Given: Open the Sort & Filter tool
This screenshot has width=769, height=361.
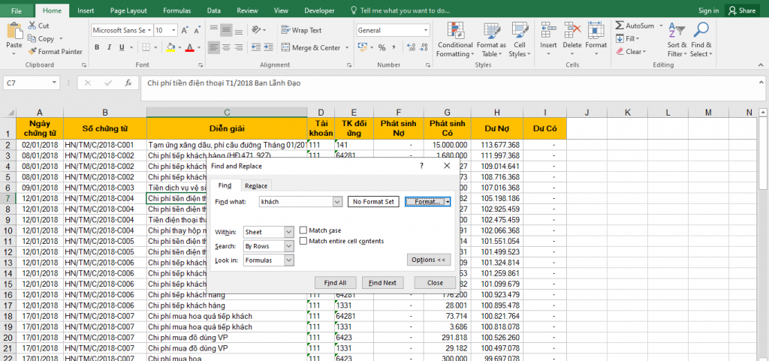Looking at the screenshot, I should 677,40.
